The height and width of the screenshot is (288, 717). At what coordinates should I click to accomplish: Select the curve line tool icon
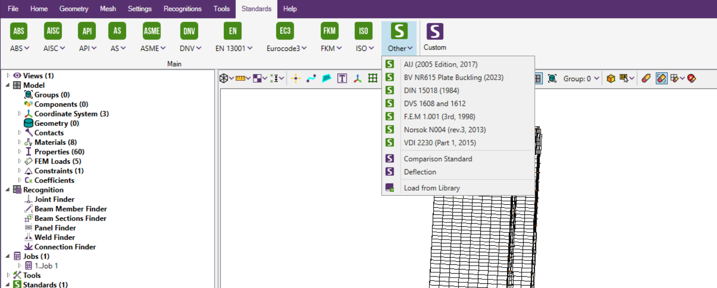point(311,78)
